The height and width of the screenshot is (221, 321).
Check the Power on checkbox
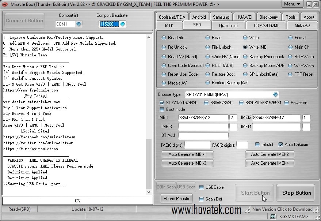(x=286, y=103)
